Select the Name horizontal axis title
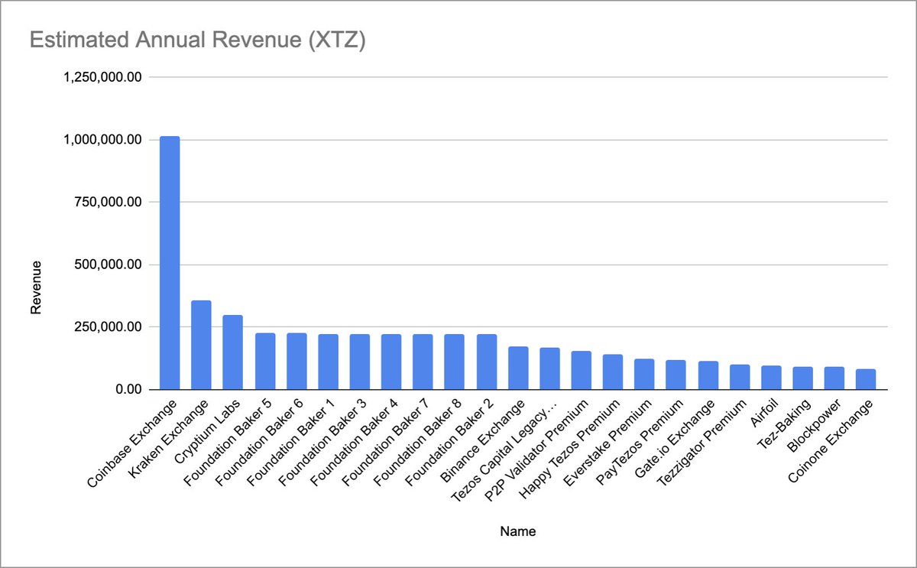The width and height of the screenshot is (917, 568). [x=519, y=532]
